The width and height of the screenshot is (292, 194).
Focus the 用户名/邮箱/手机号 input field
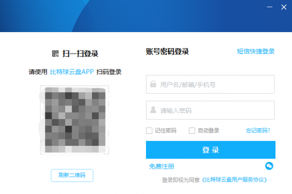point(210,84)
